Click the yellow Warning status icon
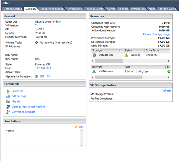Screen dimensions: 179x161 (126, 55)
